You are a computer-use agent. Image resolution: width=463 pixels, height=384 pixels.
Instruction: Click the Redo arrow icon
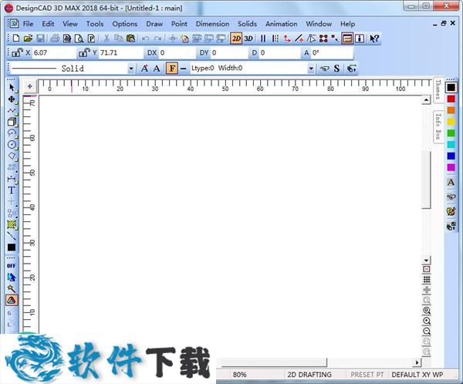coord(157,39)
